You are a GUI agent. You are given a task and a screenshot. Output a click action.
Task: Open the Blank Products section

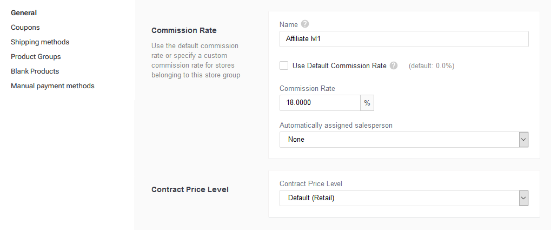tap(35, 71)
